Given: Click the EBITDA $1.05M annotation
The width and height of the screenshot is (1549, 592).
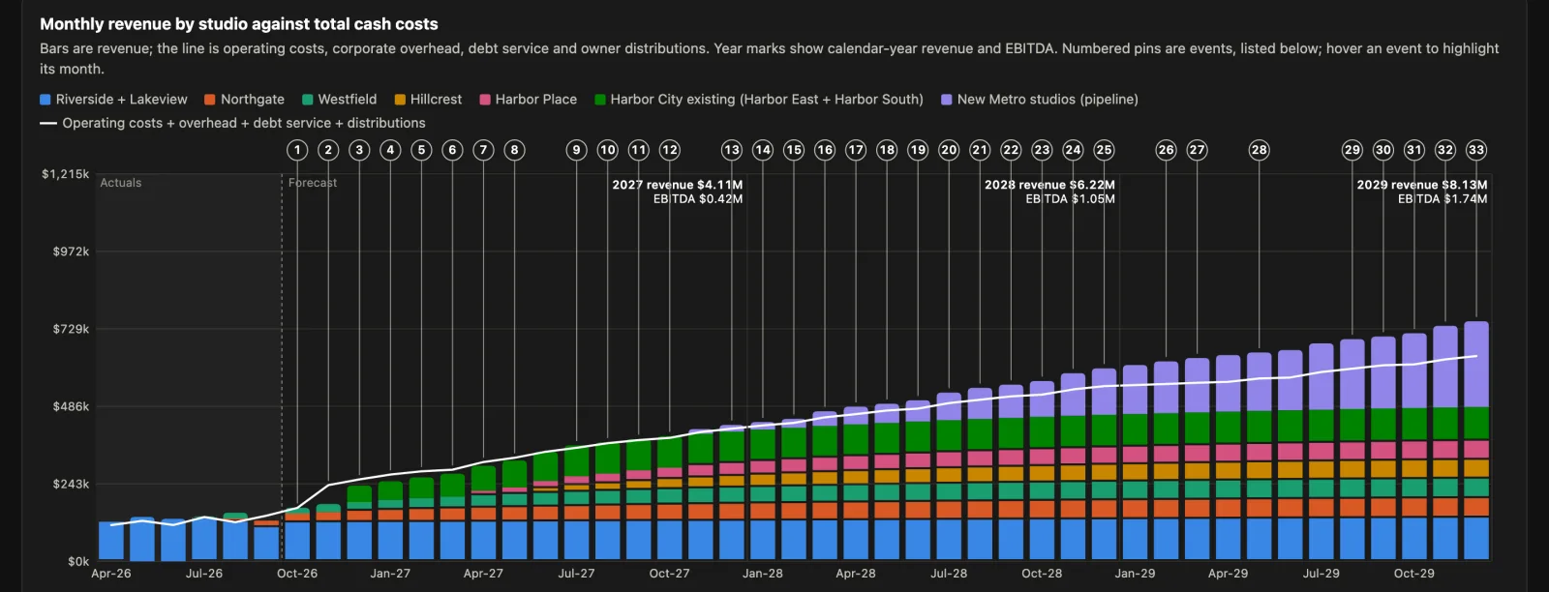Looking at the screenshot, I should pyautogui.click(x=1071, y=199).
